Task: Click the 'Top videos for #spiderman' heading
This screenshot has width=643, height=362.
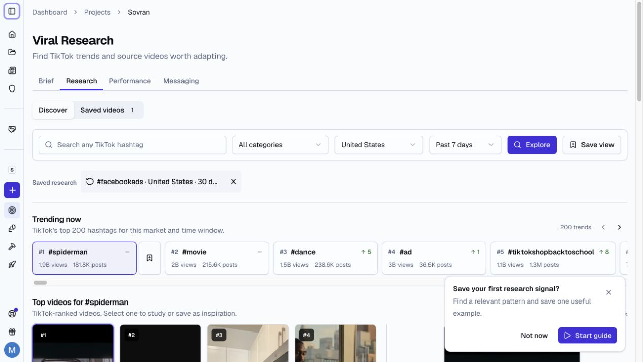Action: [x=80, y=302]
